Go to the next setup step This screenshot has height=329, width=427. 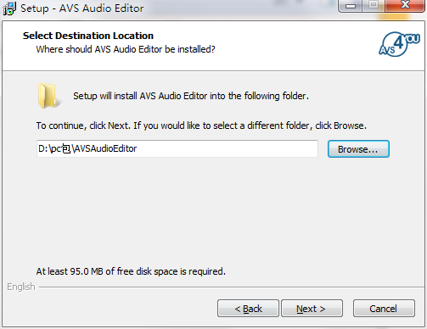point(312,309)
